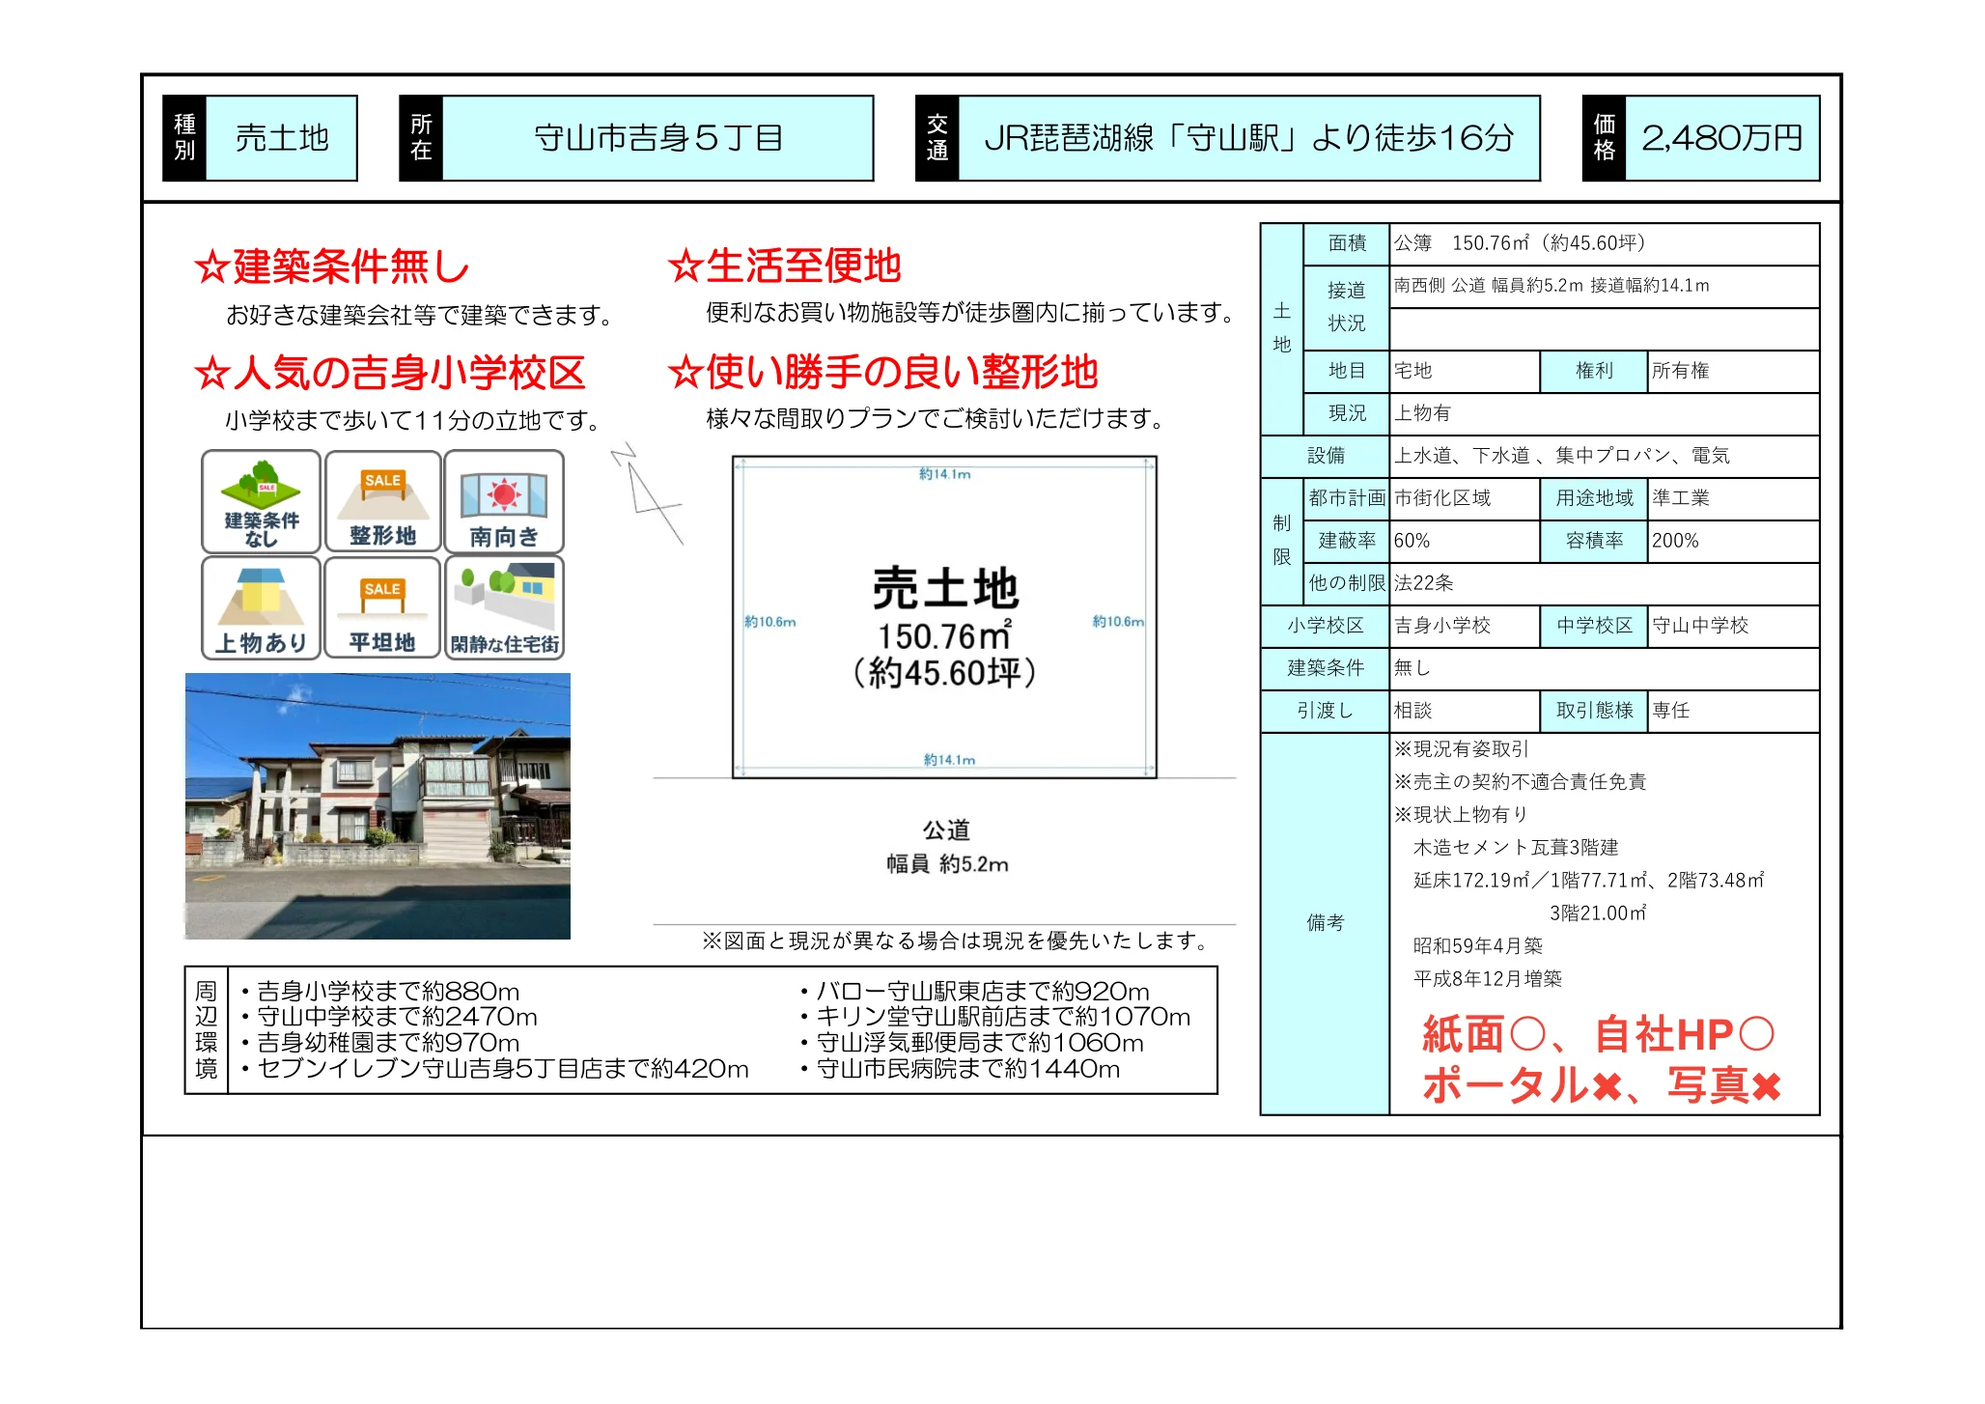This screenshot has width=1985, height=1404.
Task: Click the 2,480万円 price display
Action: tap(1719, 139)
